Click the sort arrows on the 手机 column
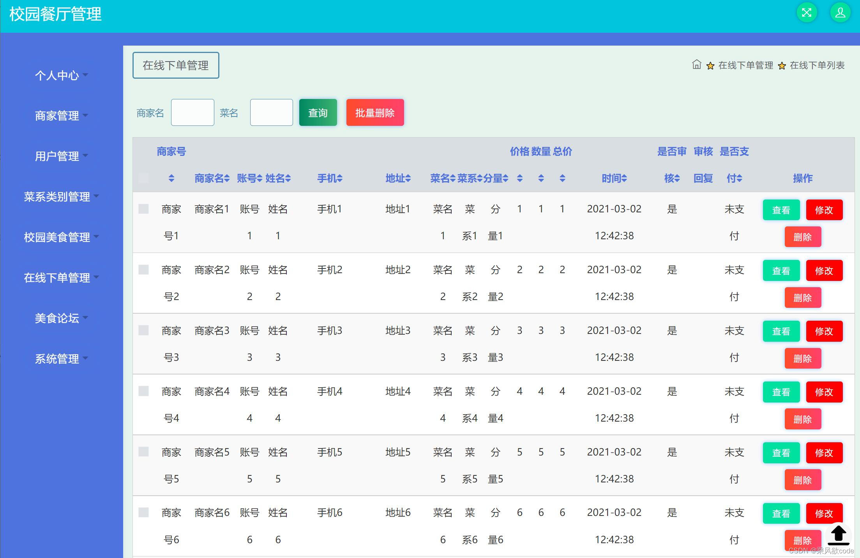This screenshot has width=860, height=558. click(x=340, y=178)
